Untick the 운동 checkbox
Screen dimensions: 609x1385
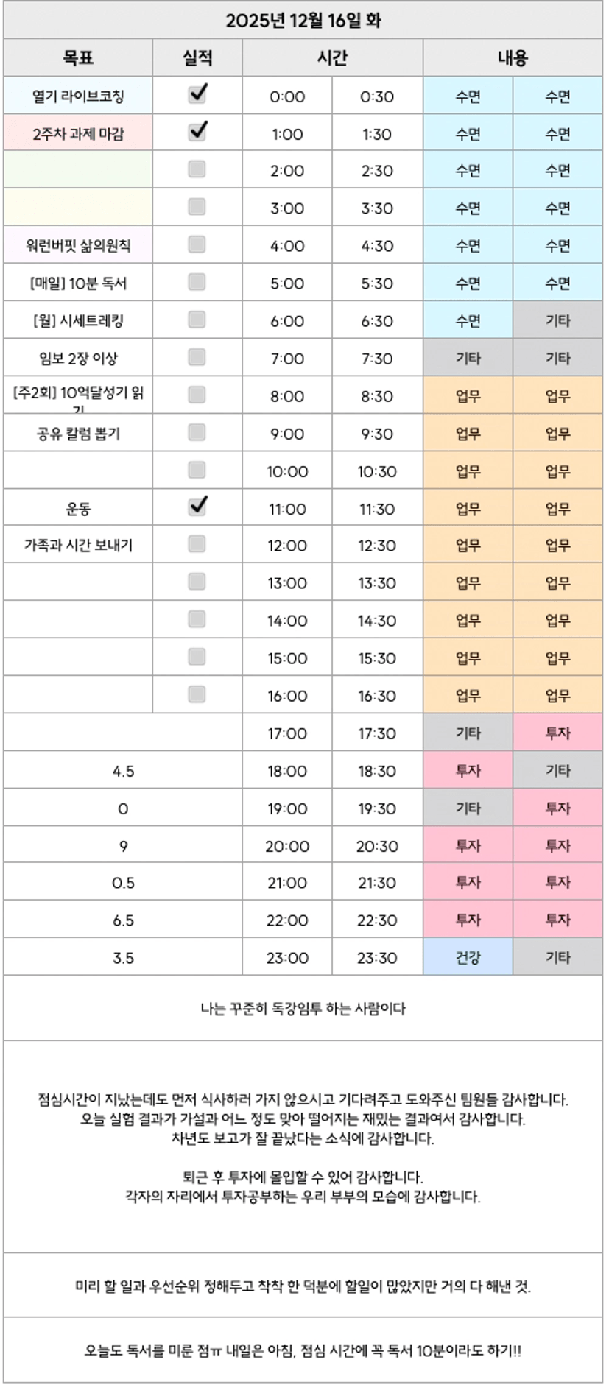197,507
